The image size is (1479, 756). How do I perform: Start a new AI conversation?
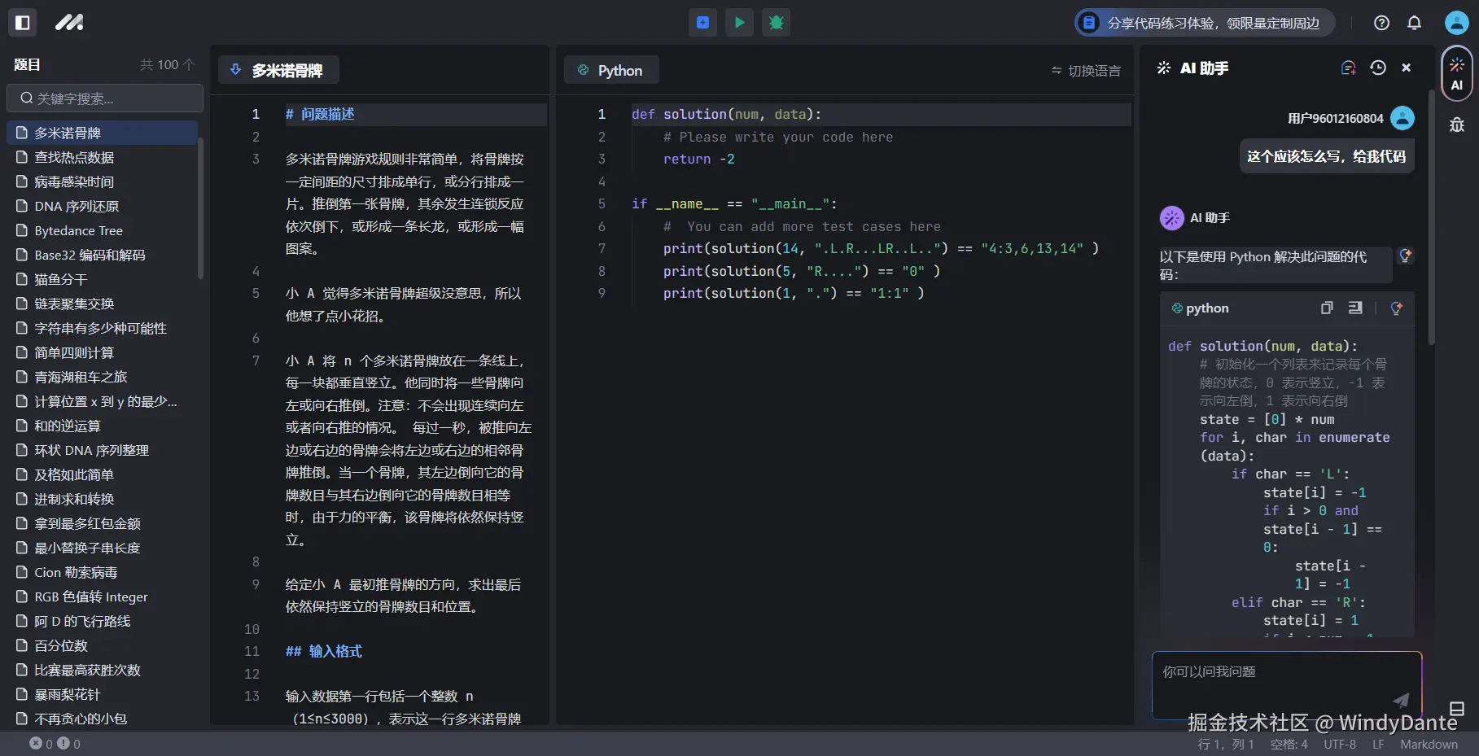click(1349, 68)
